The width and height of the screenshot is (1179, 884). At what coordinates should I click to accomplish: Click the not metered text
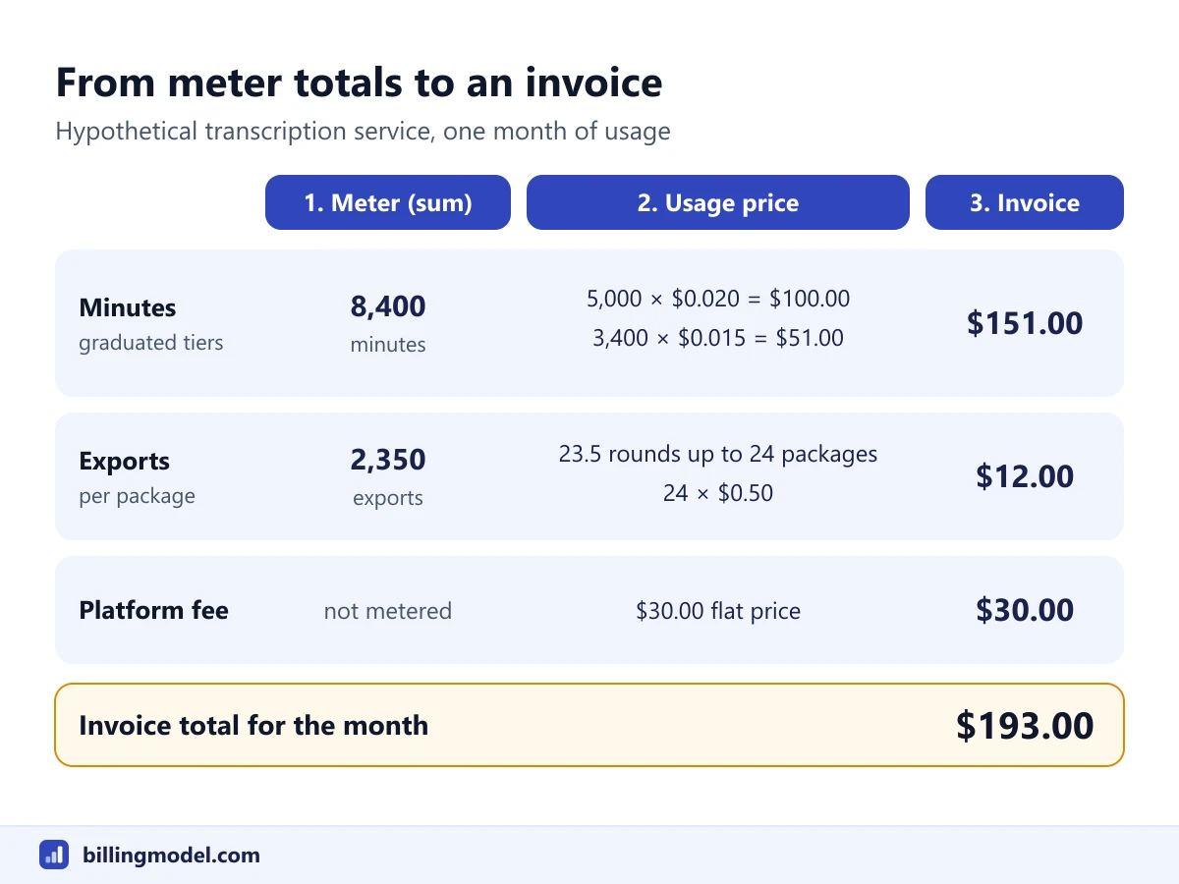click(388, 611)
